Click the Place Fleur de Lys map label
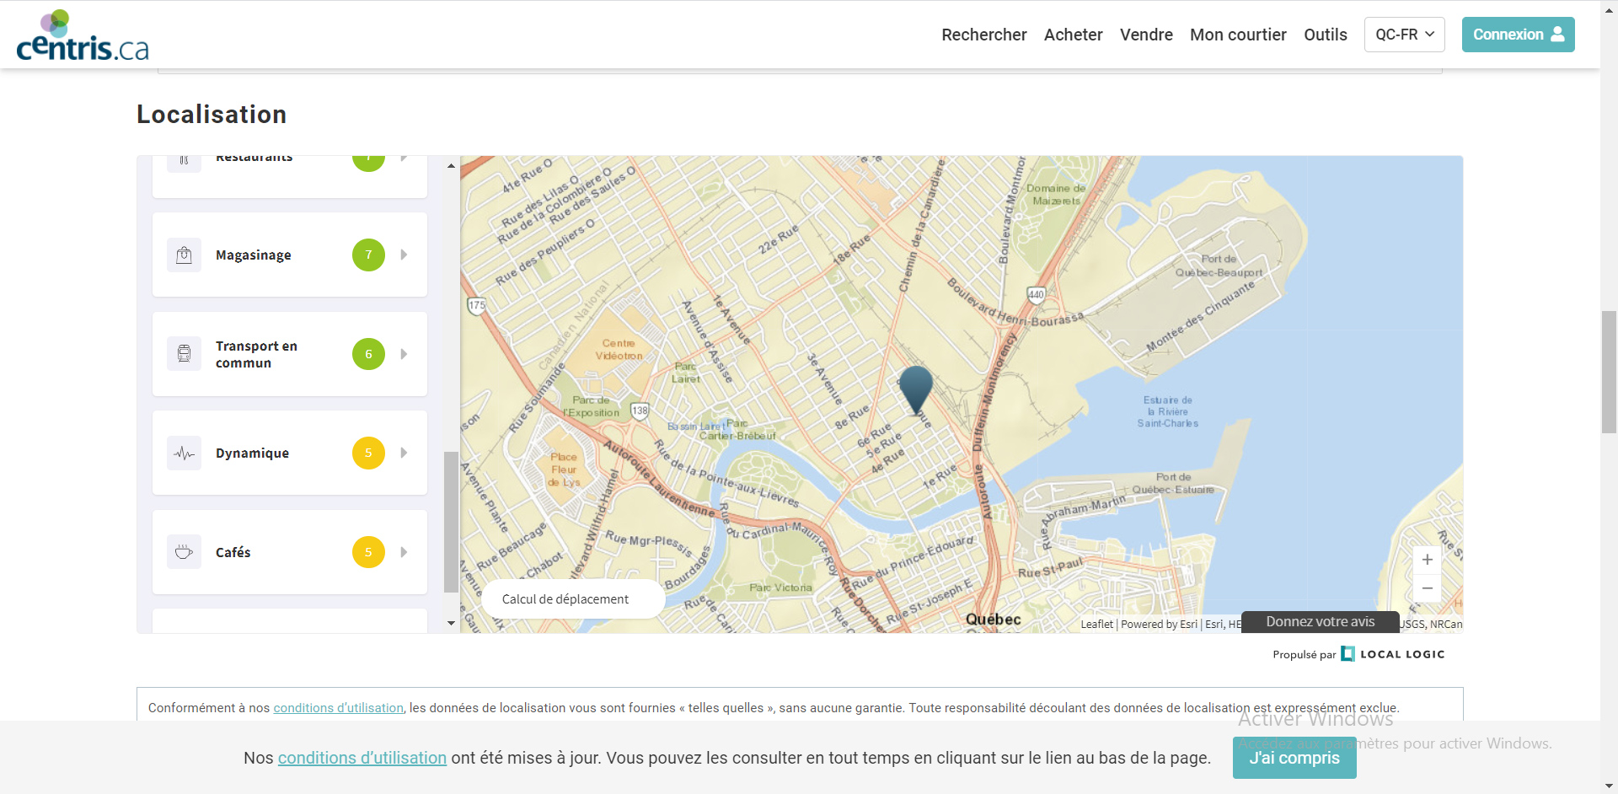 (x=564, y=469)
